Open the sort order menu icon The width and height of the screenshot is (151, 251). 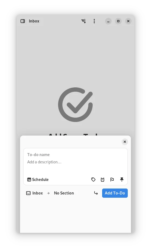coord(83,21)
